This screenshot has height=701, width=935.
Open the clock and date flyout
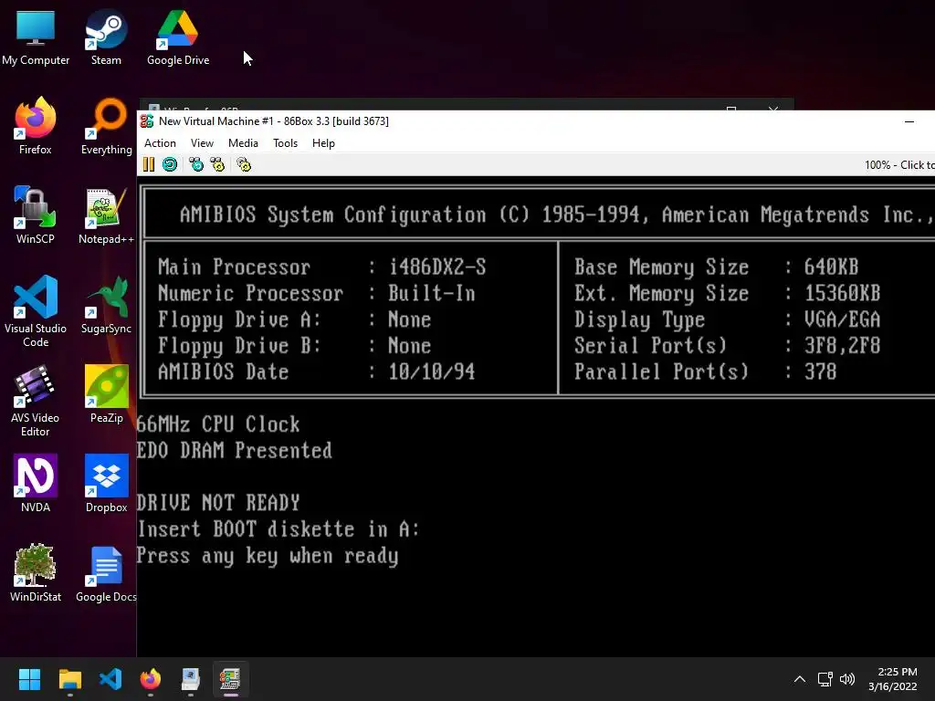[893, 679]
